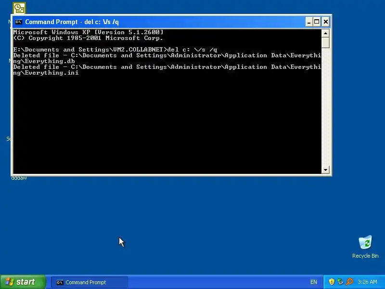385x289 pixels.
Task: Click the orange magnifier tray icon
Action: [x=349, y=282]
